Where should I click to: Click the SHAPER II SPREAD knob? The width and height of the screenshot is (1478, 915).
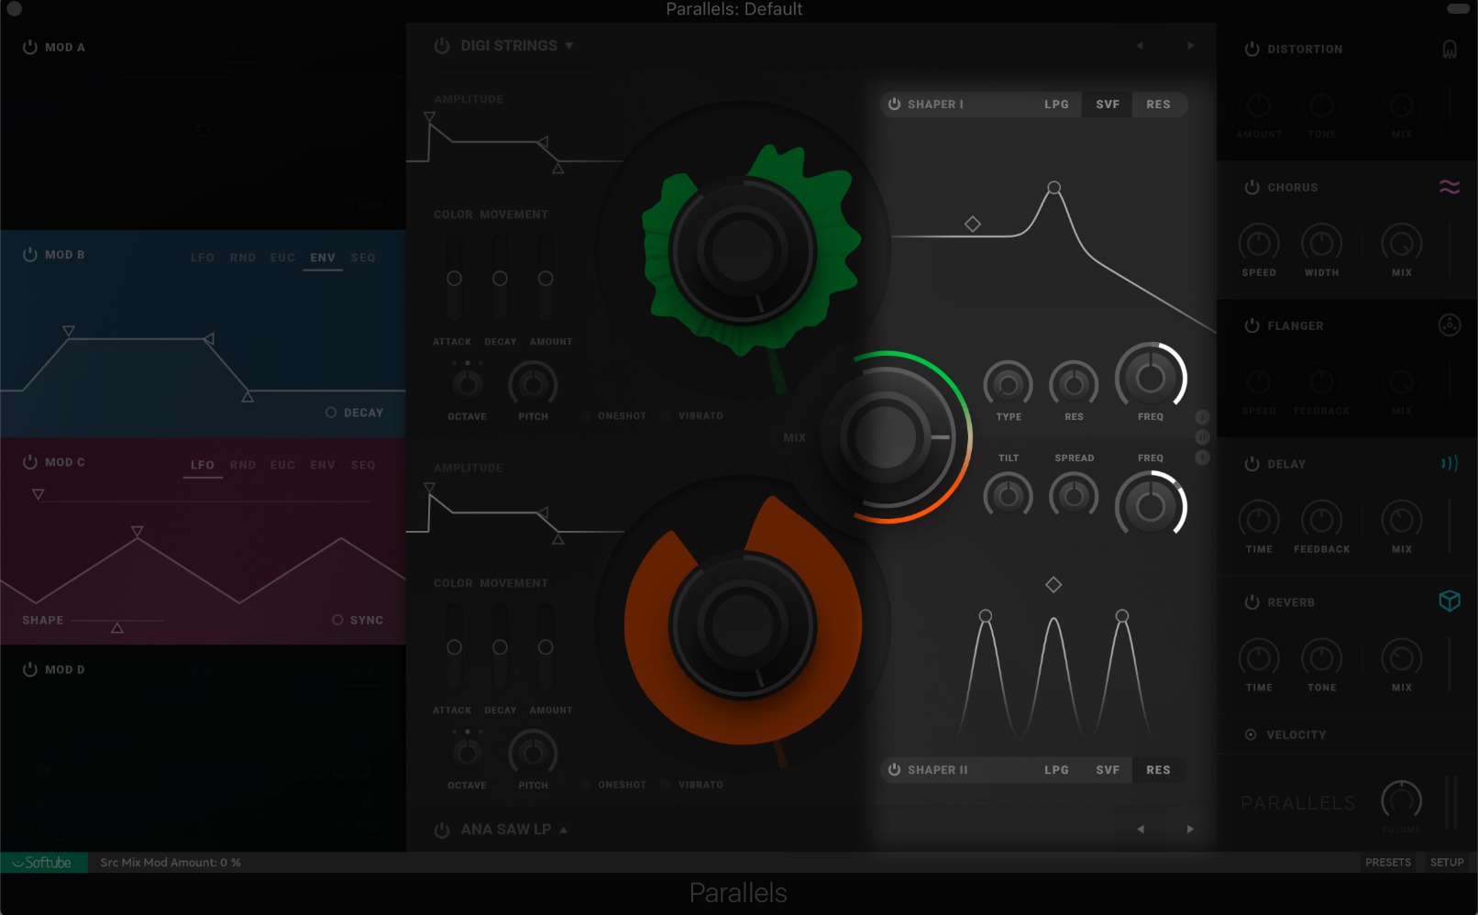[x=1074, y=496]
